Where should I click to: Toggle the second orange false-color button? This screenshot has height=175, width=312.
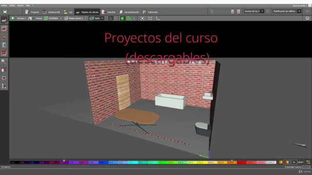[x=287, y=162]
